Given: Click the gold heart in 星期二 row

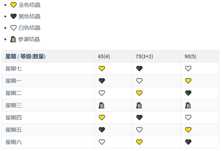Looking at the screenshot, I should 139,93.
